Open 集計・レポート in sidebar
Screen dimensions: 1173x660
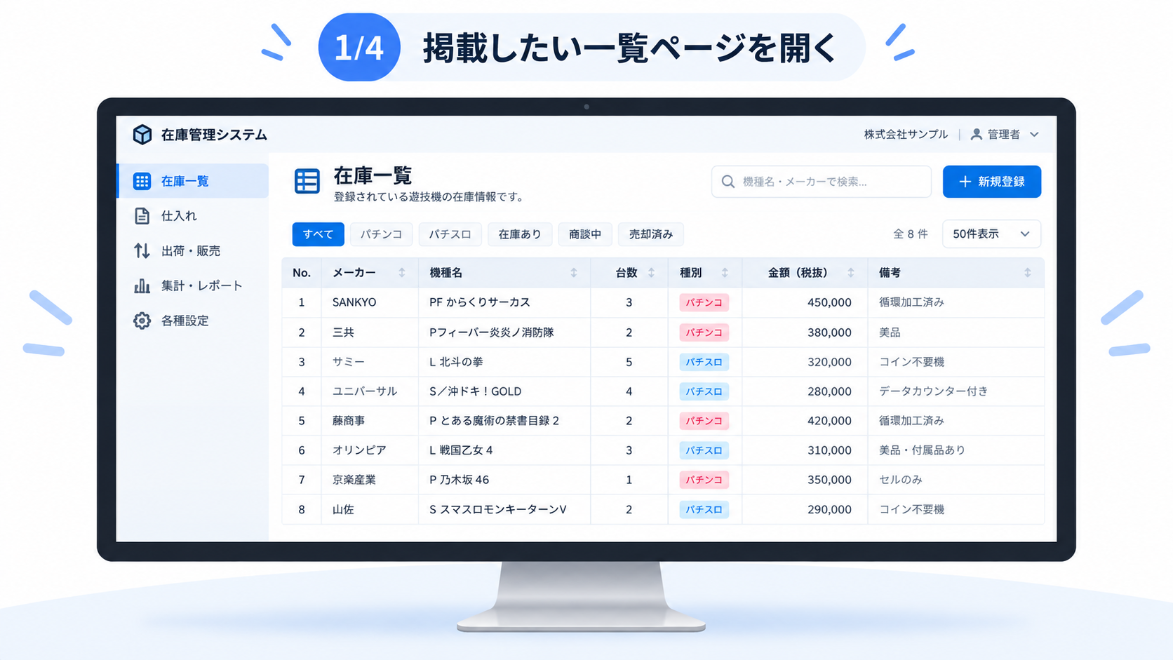pyautogui.click(x=193, y=285)
